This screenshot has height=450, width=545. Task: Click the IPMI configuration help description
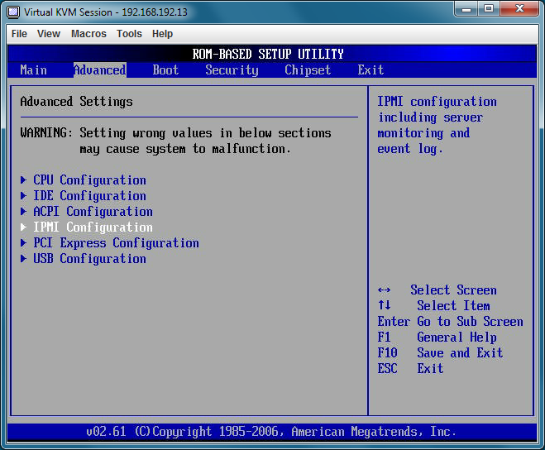click(437, 125)
